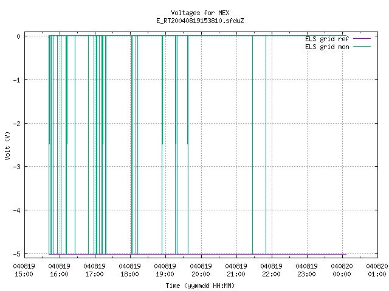Click the x-axis label 040819 15:00
Viewport: 389px width, 291px height.
click(x=24, y=270)
